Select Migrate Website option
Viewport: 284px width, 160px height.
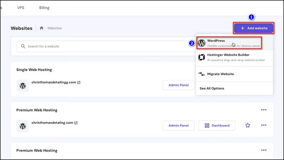[220, 74]
